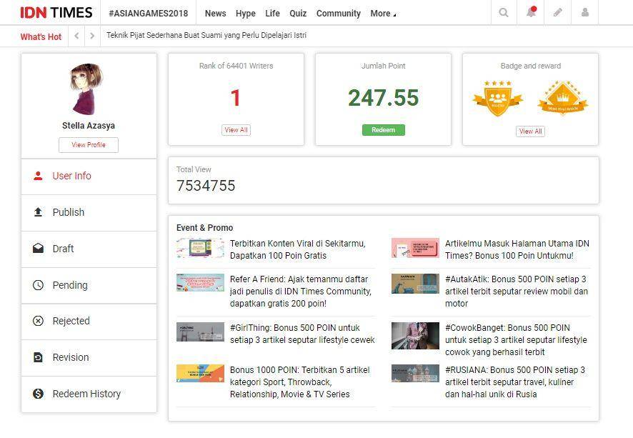633x438 pixels.
Task: Select Publish in sidebar
Action: pos(89,212)
